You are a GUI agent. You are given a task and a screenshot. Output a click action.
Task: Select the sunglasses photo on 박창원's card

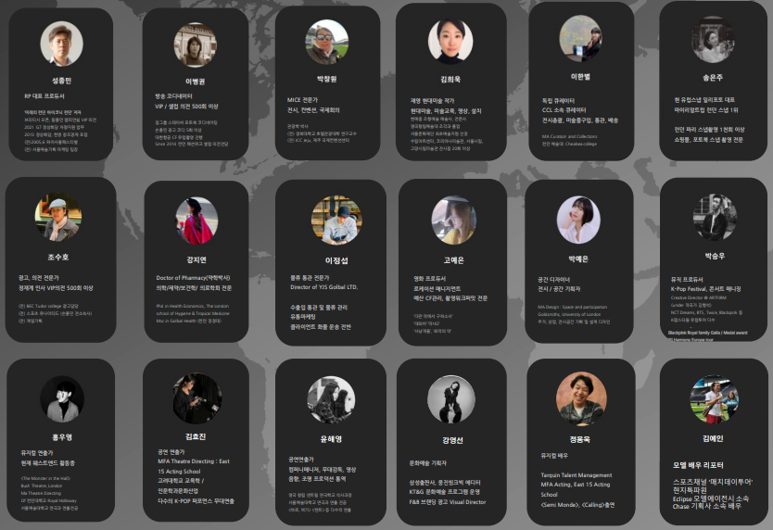(x=327, y=42)
